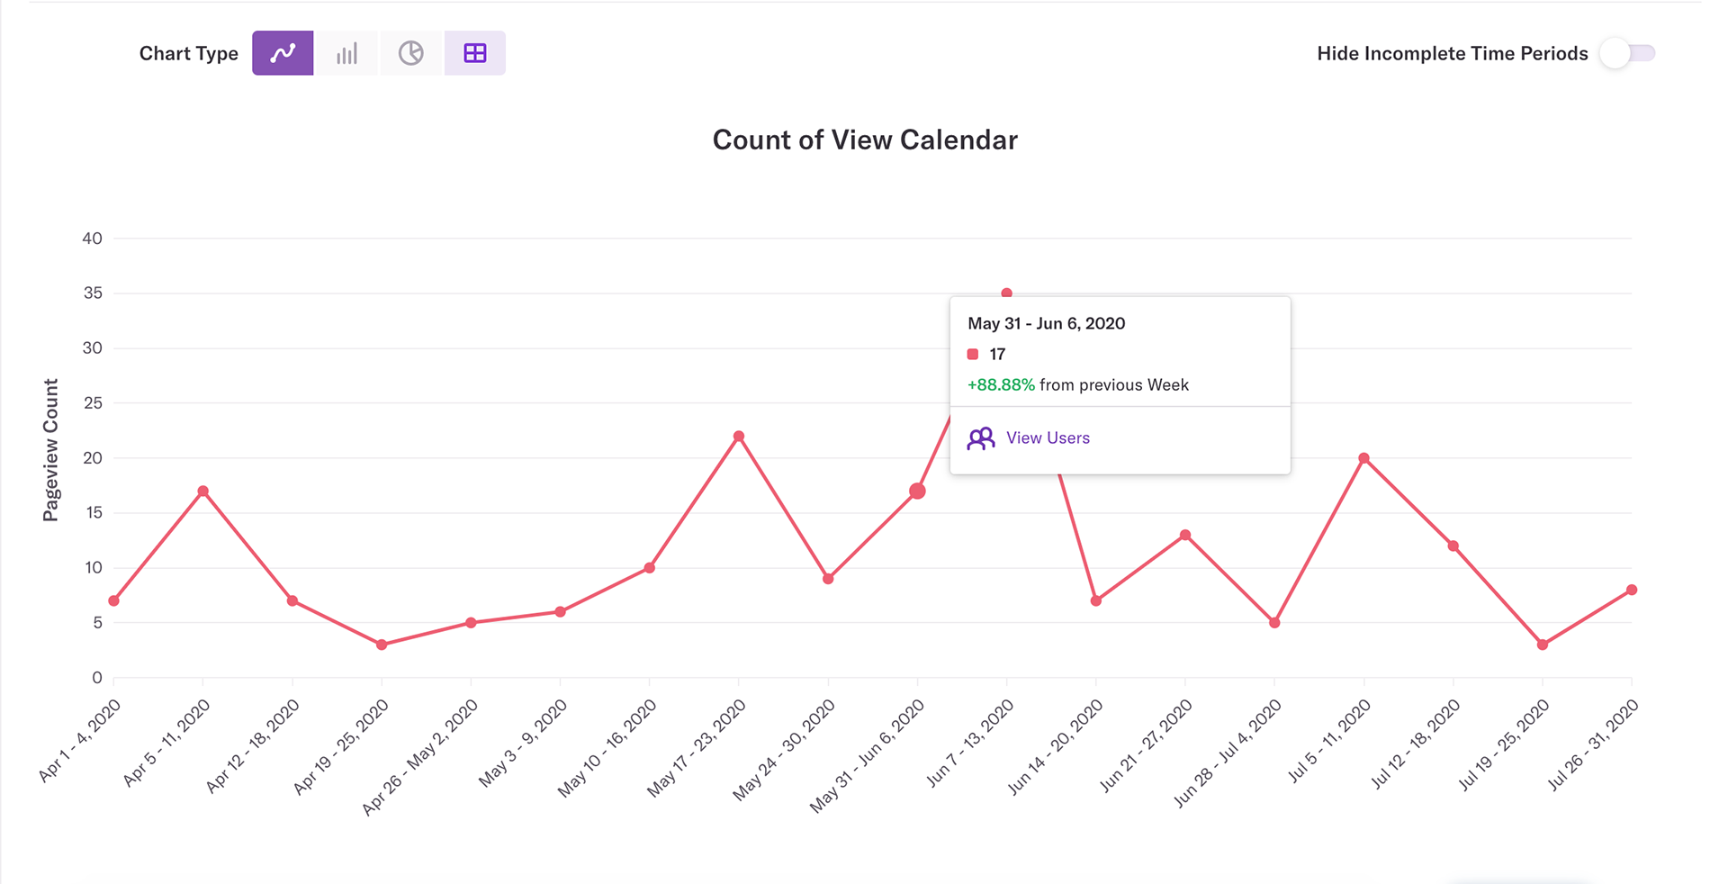Switch to the pie chart type icon

click(411, 53)
